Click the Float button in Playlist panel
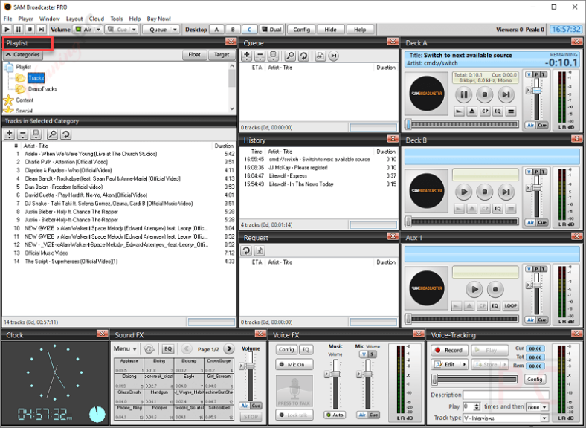The image size is (586, 428). 194,54
